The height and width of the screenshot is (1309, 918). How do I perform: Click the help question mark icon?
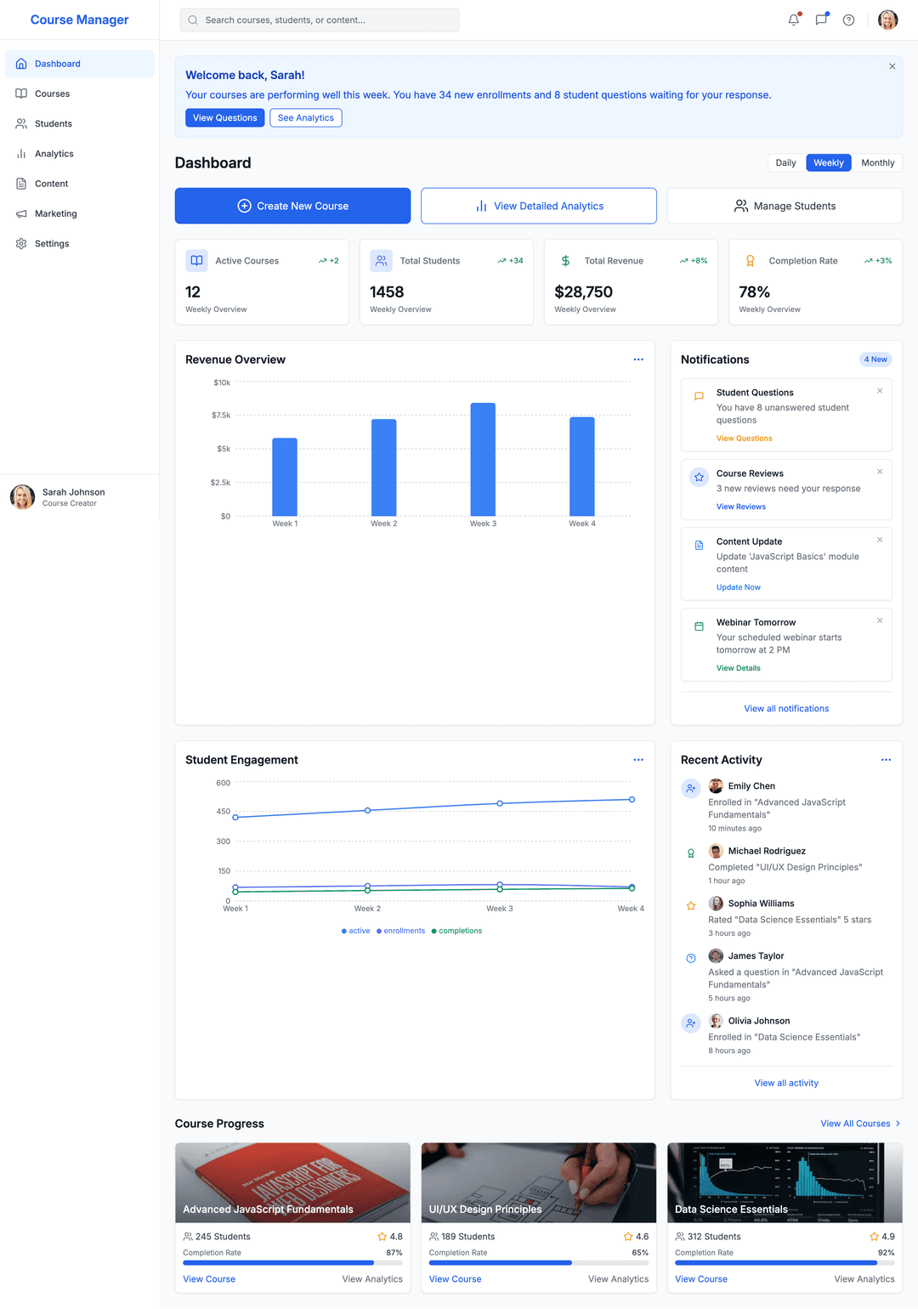[x=848, y=20]
